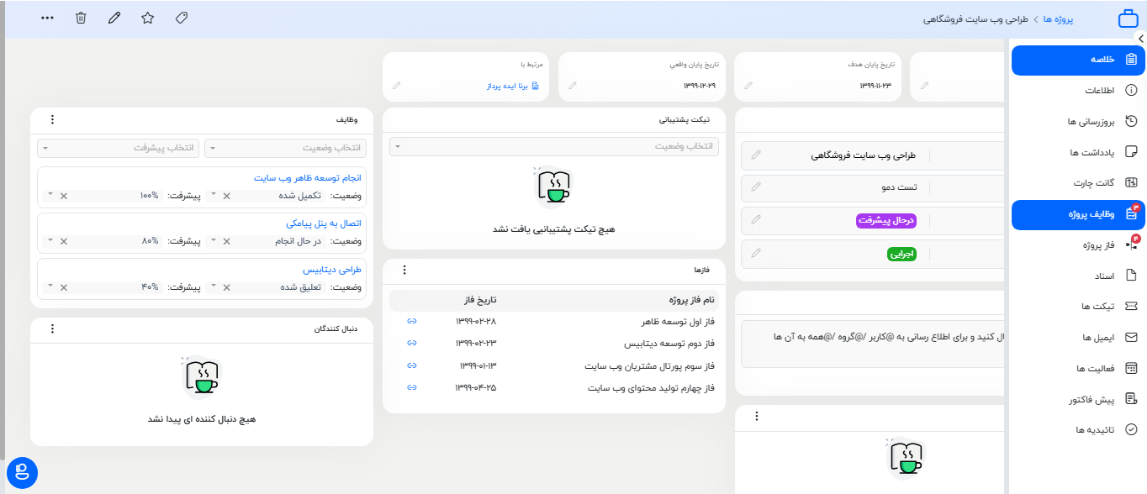Star the project as a favorite
The height and width of the screenshot is (494, 1147).
[x=147, y=17]
